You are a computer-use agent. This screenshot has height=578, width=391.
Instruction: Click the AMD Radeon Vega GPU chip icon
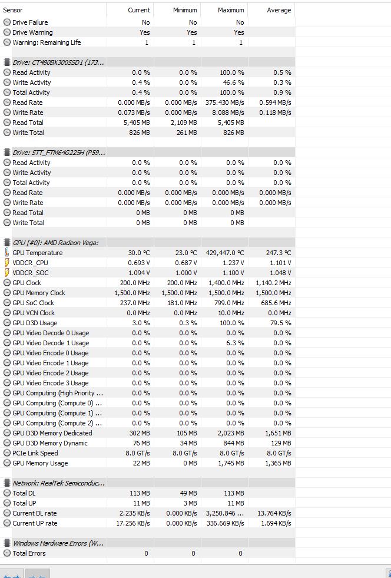6,242
